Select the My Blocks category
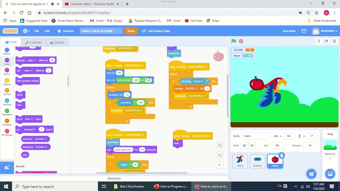 (x=7, y=133)
